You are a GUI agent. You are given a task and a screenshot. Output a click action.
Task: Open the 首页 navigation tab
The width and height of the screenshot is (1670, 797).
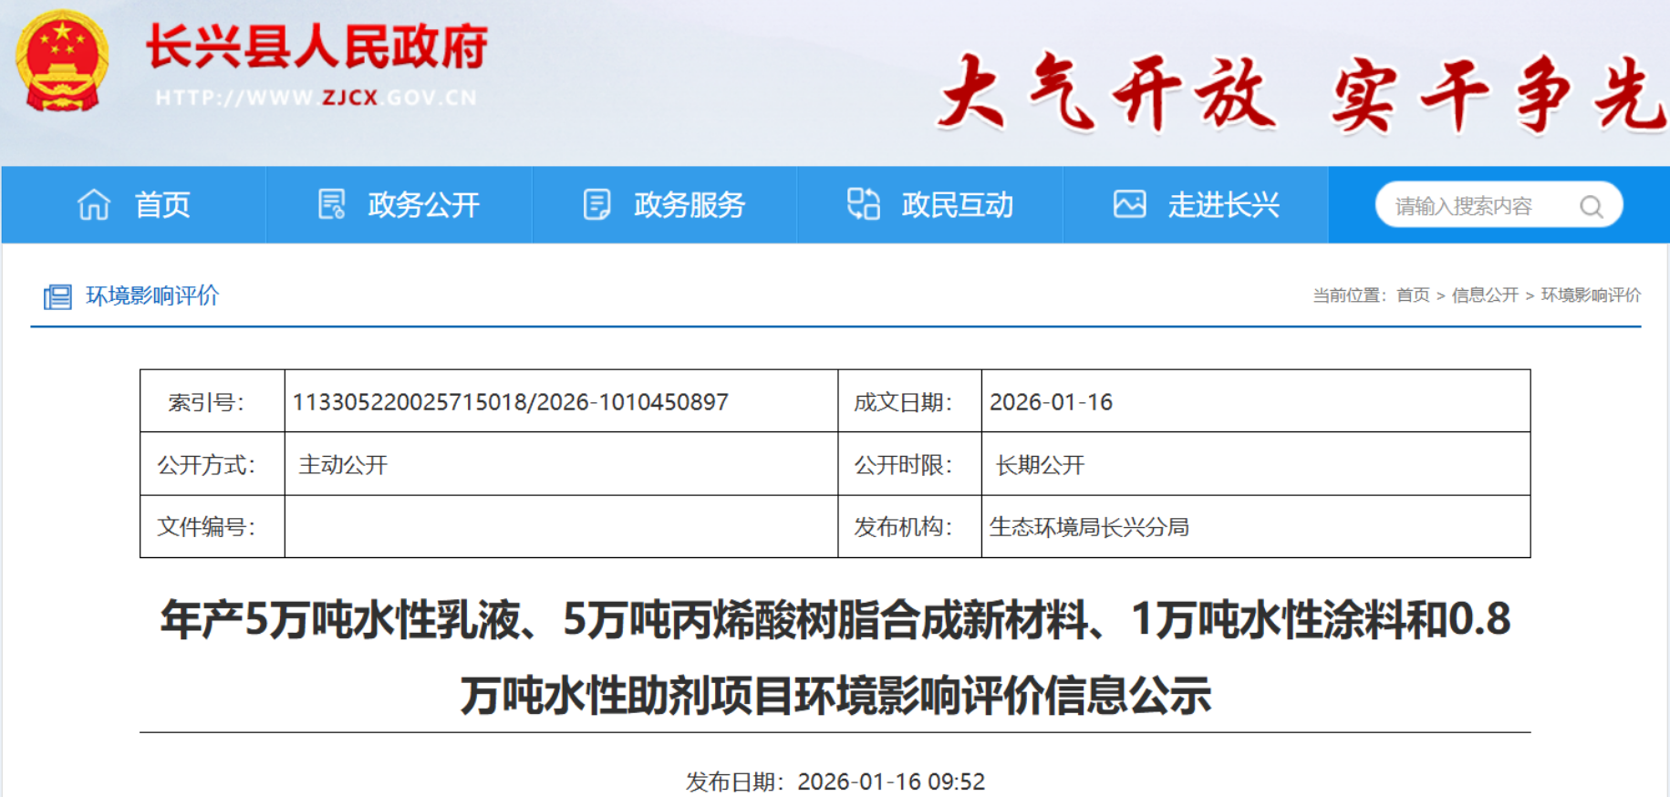coord(133,204)
